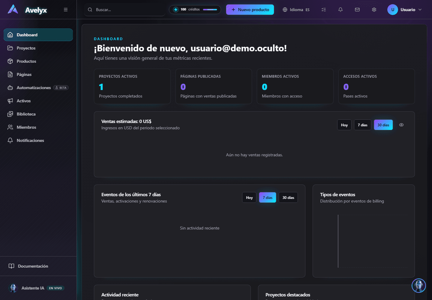Open the floating AI assistant avatar
The height and width of the screenshot is (300, 432).
pos(418,286)
